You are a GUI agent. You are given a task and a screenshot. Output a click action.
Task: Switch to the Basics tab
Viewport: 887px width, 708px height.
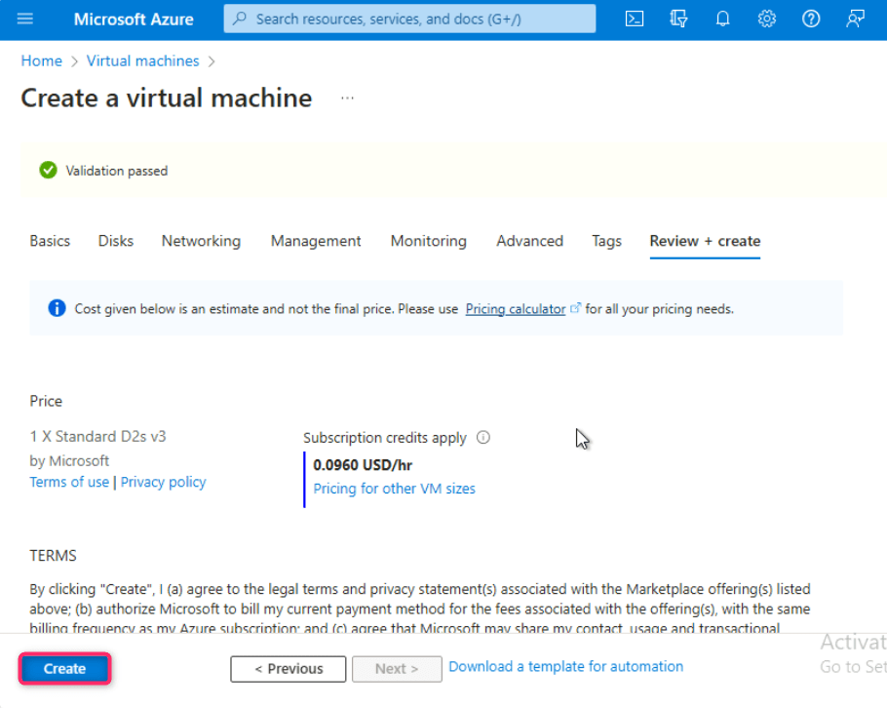50,241
